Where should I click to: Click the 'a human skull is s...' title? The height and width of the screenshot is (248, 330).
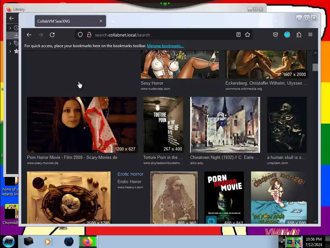point(286,157)
